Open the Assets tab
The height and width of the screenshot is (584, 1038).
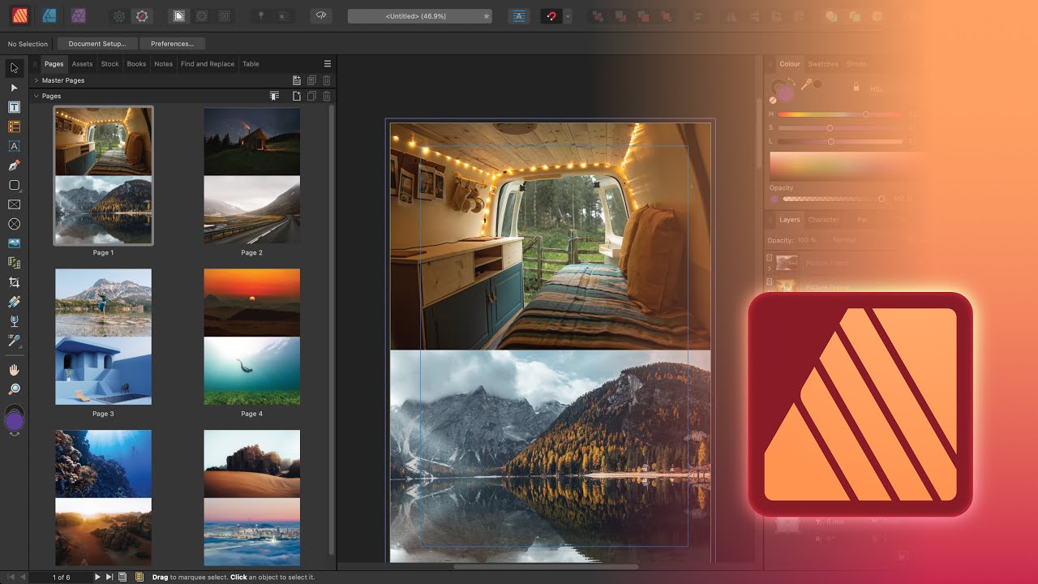[83, 64]
